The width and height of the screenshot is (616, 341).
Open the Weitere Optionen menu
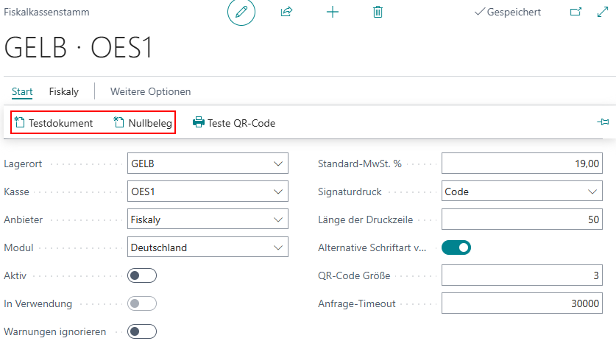coord(150,91)
